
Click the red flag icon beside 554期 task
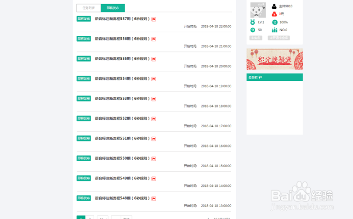tap(154, 79)
